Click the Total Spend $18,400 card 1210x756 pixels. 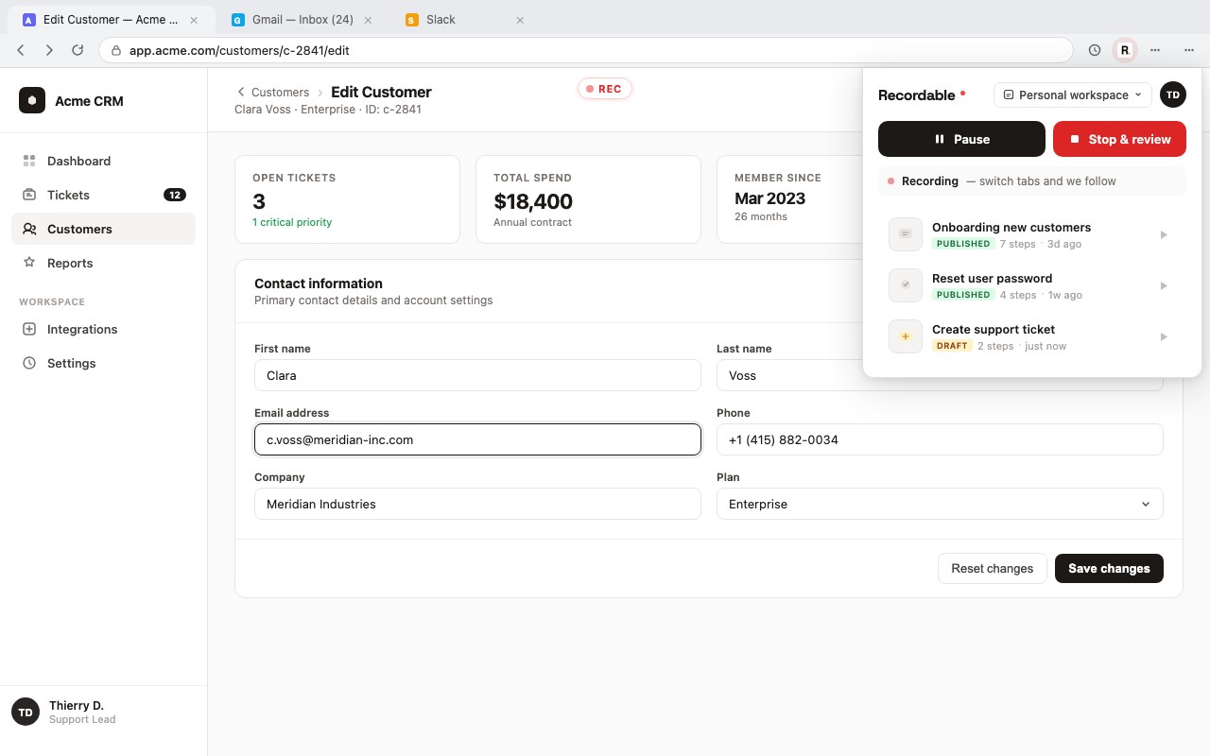pos(588,199)
